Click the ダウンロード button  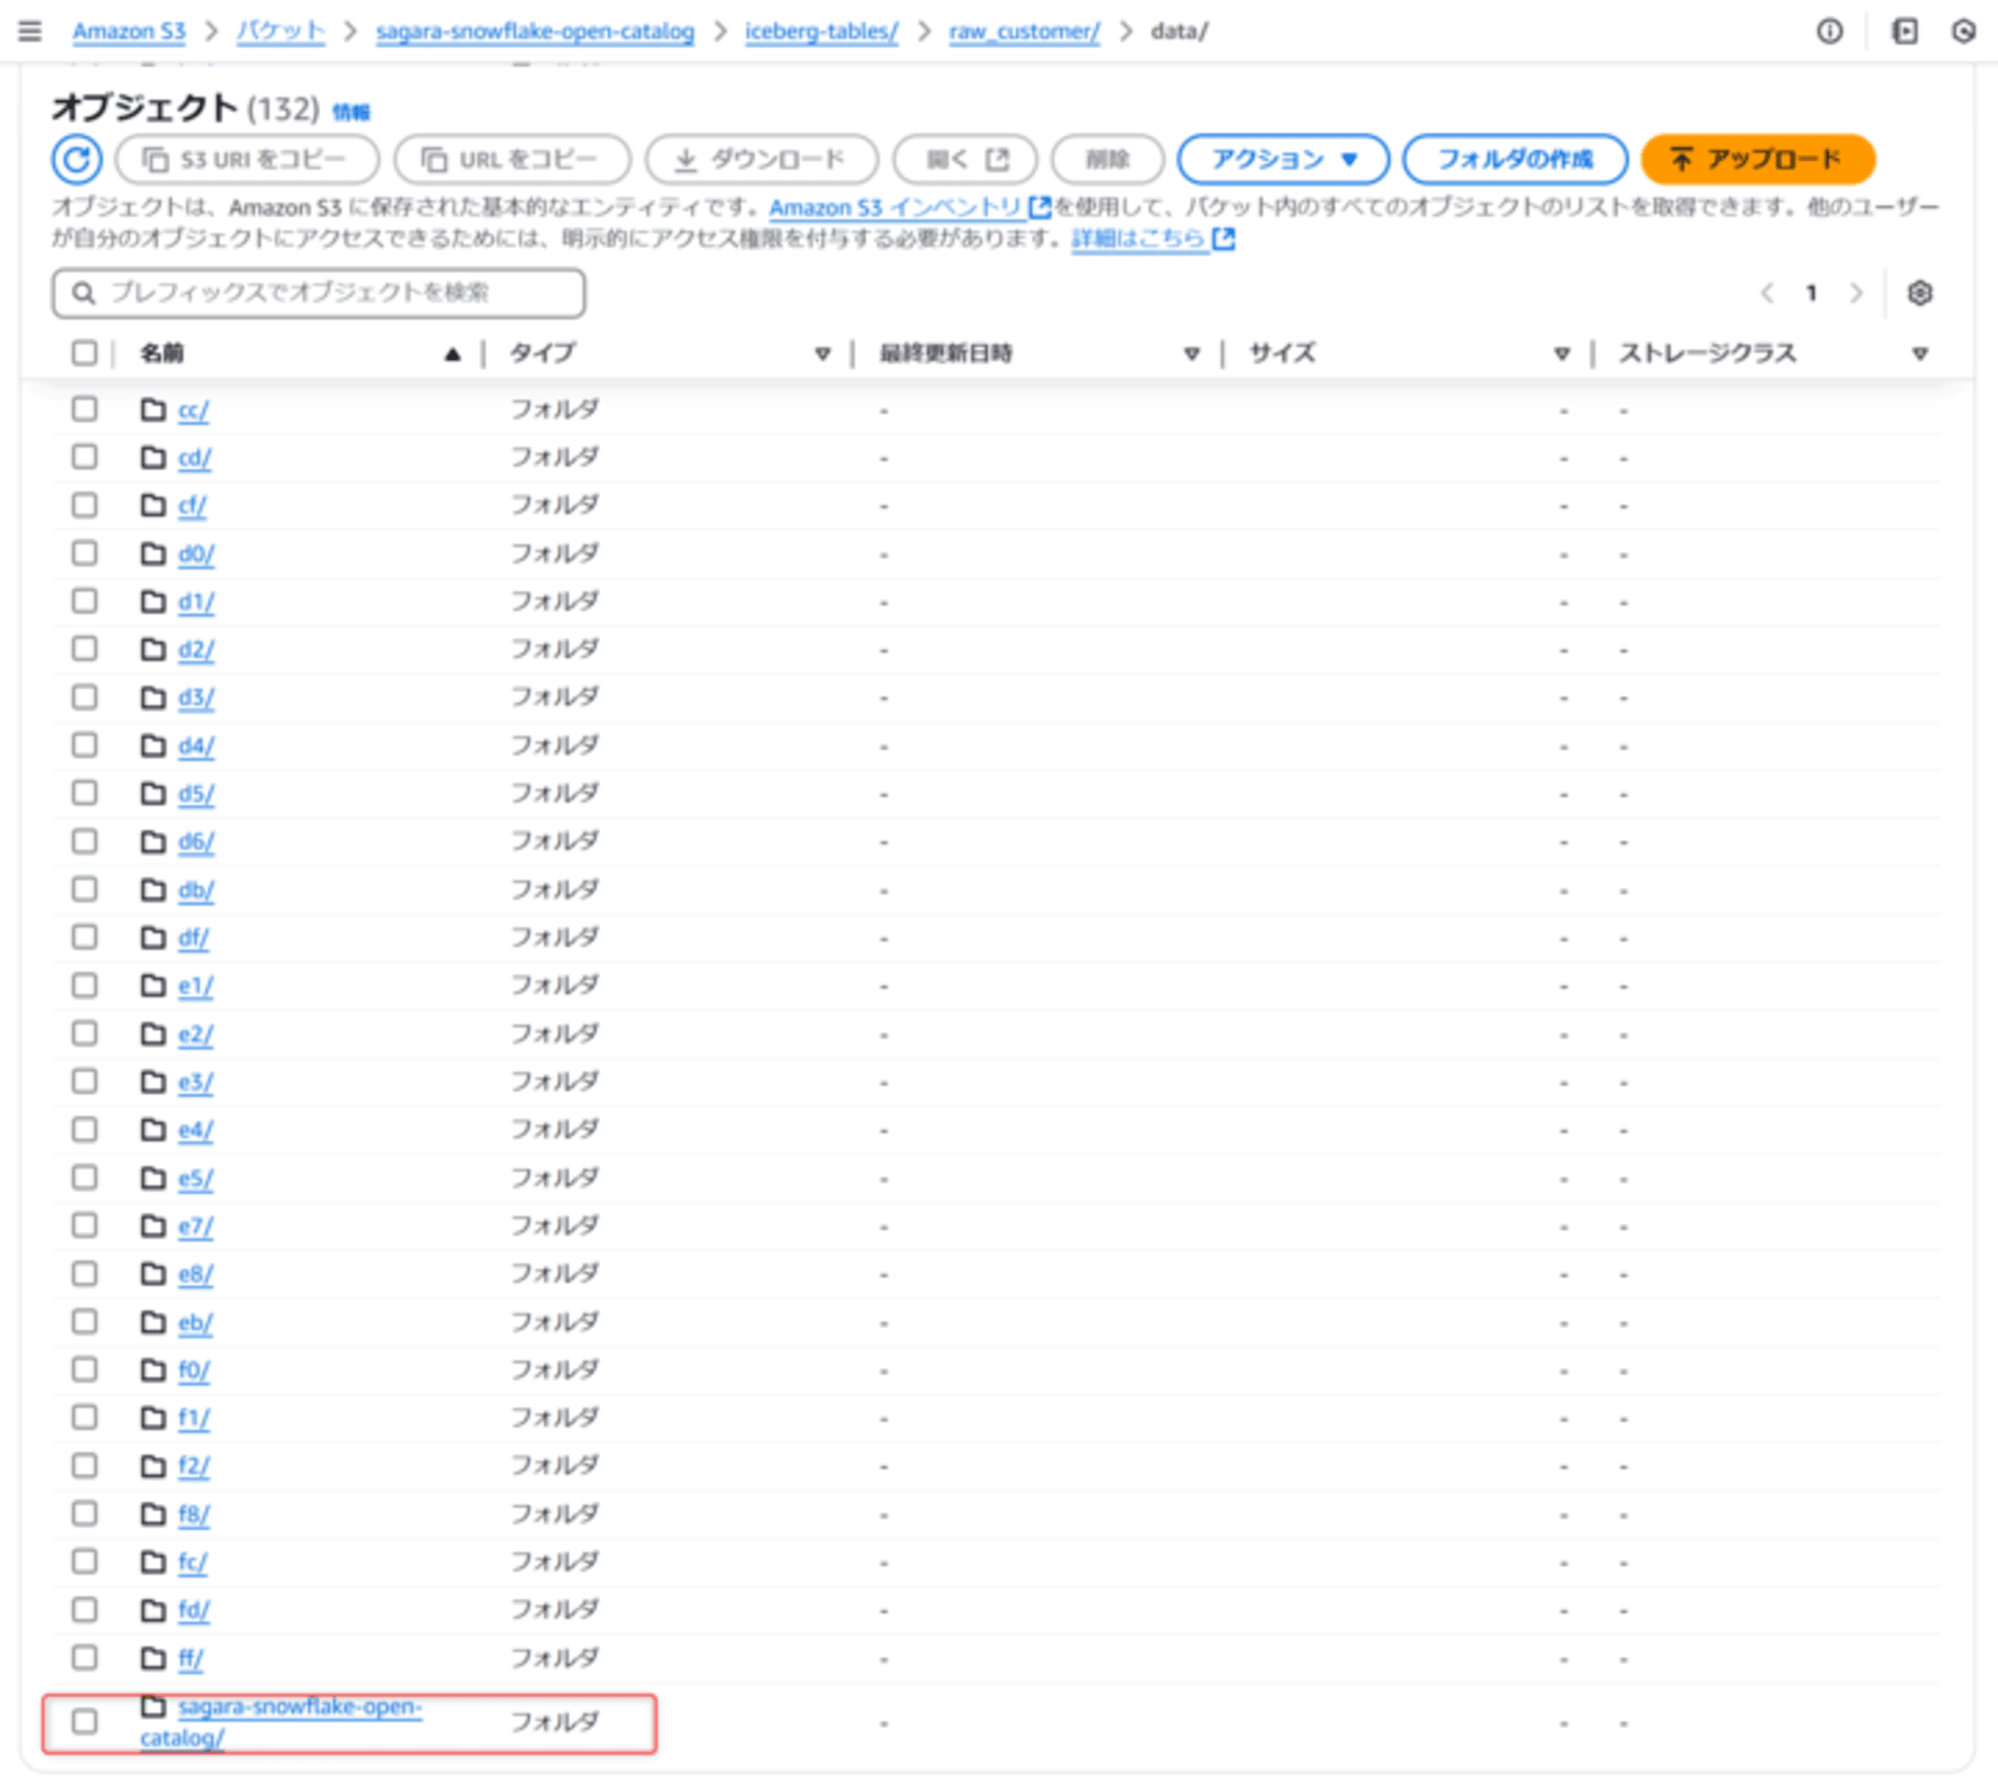(x=762, y=159)
